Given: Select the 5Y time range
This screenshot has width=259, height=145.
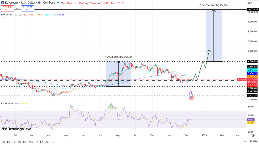Looking at the screenshot, I should point(42,142).
